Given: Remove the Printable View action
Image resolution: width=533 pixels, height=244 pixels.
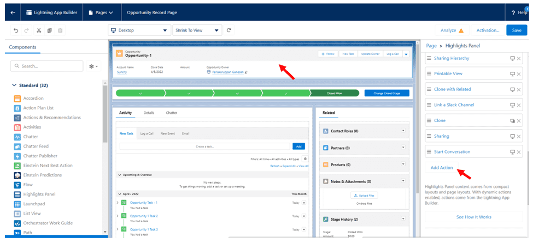Looking at the screenshot, I should coord(519,74).
